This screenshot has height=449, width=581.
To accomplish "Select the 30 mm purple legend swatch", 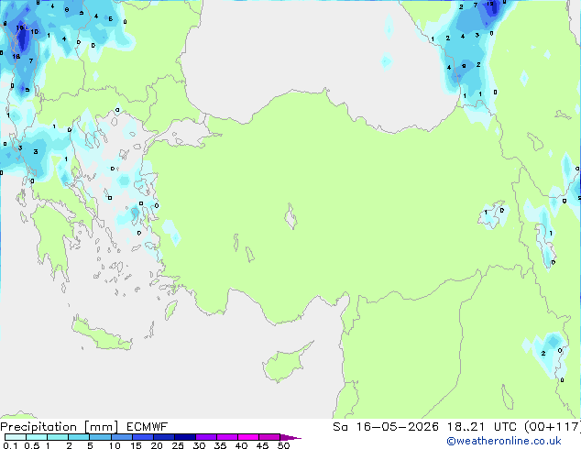I will click(205, 437).
